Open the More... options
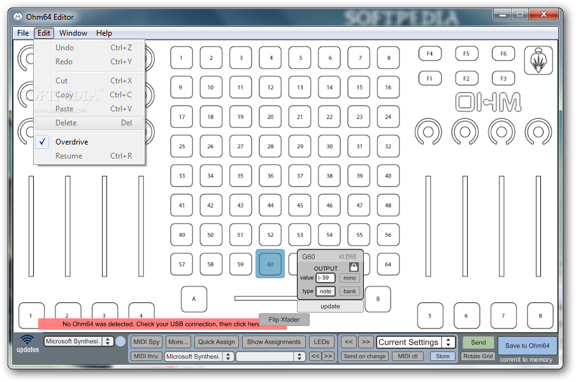The image size is (576, 382). [178, 342]
